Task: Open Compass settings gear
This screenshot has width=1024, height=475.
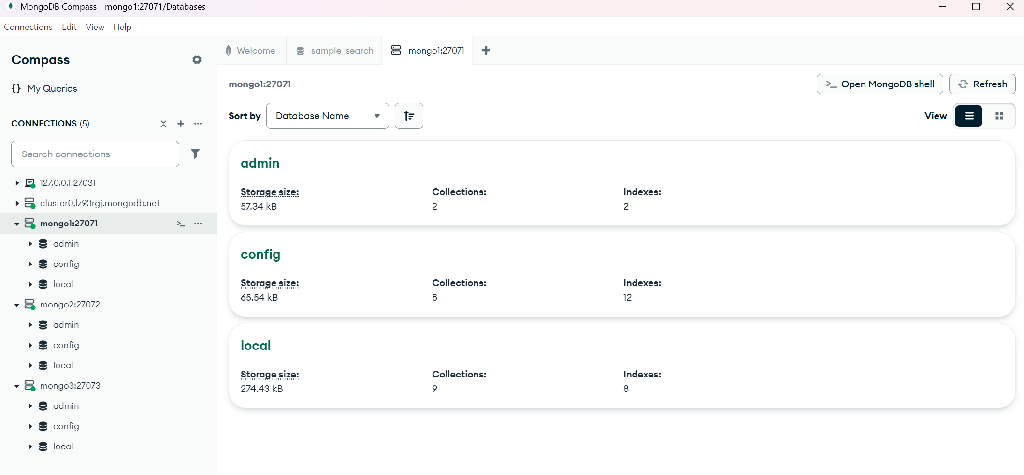Action: click(x=197, y=60)
